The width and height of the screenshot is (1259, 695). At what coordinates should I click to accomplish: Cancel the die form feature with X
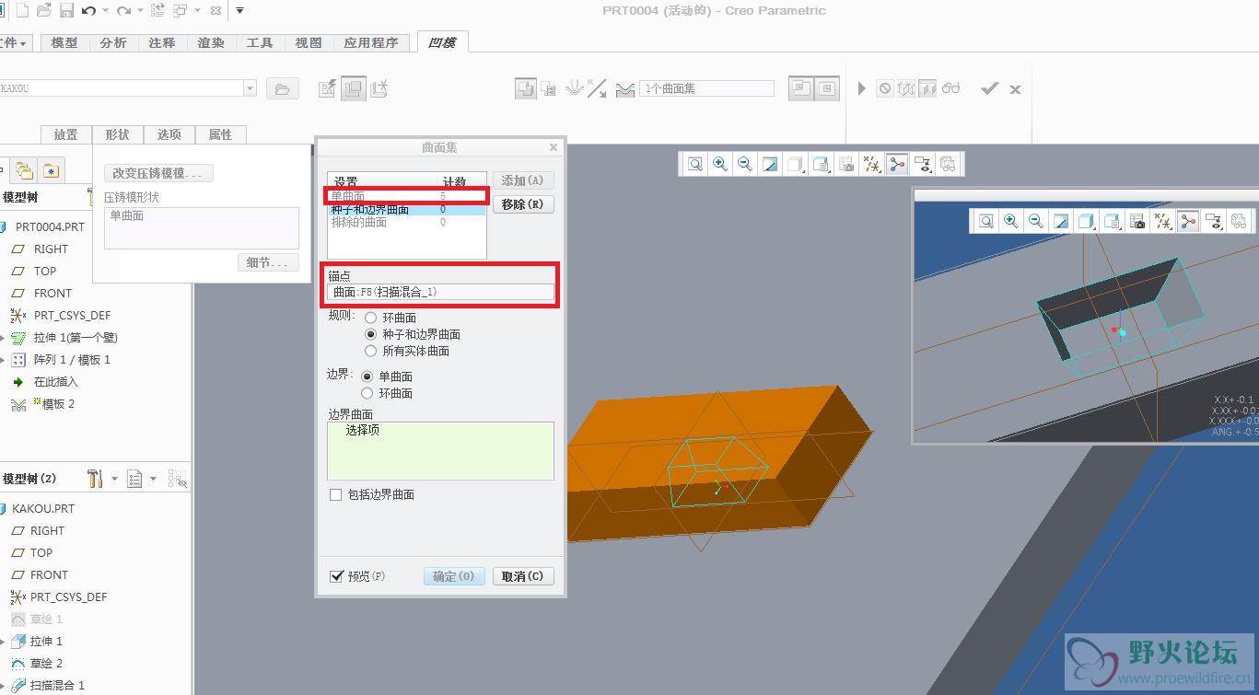(x=1015, y=89)
